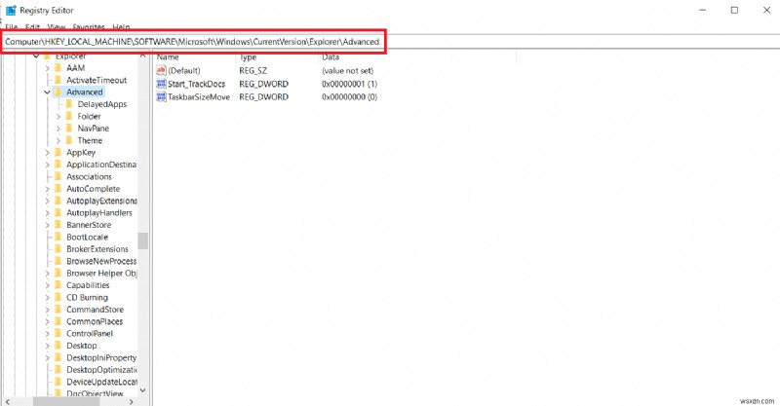
Task: Click the AppKey folder icon
Action: click(x=58, y=152)
